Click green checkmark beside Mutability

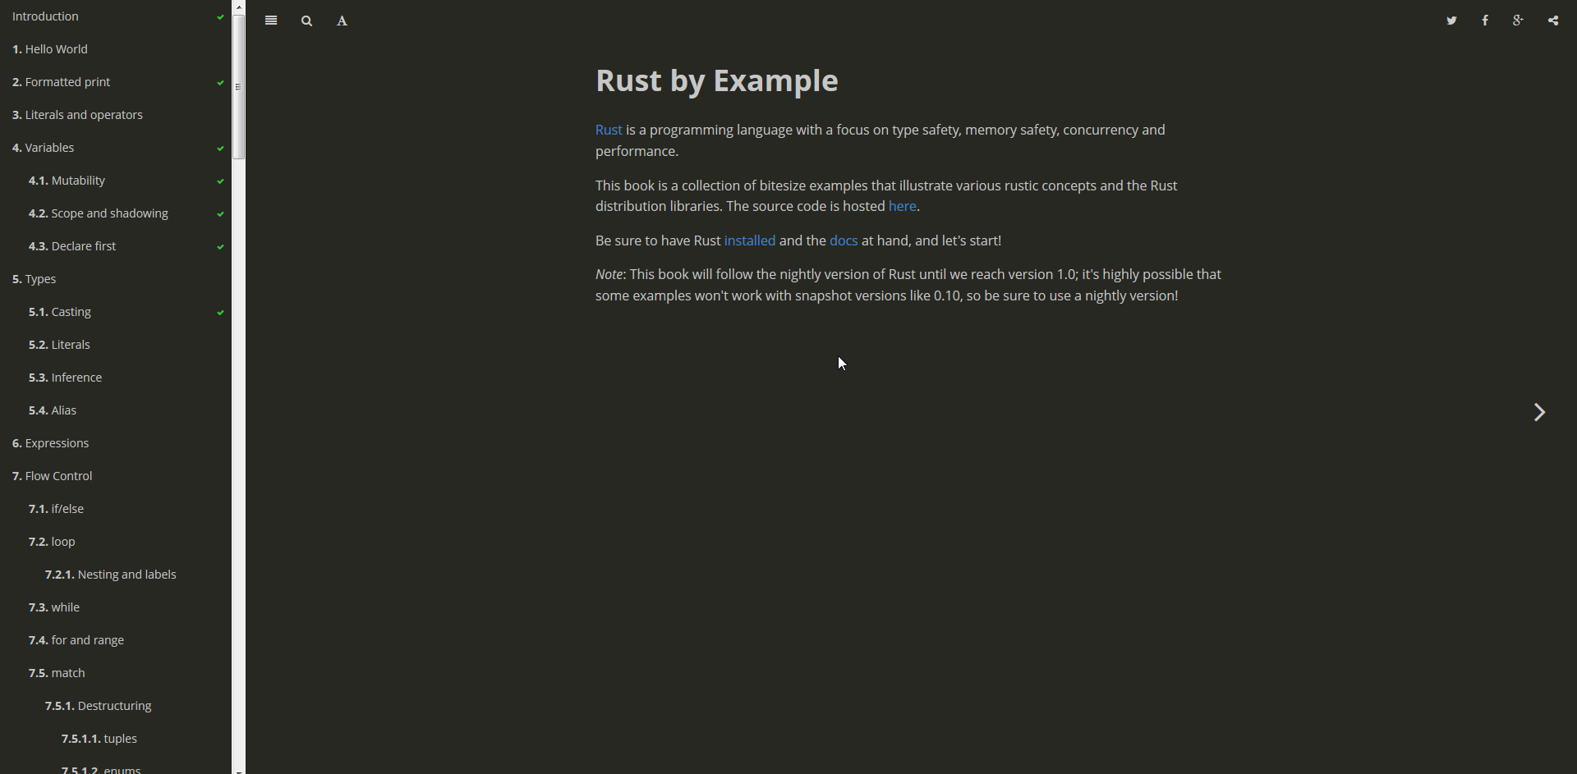pos(220,181)
